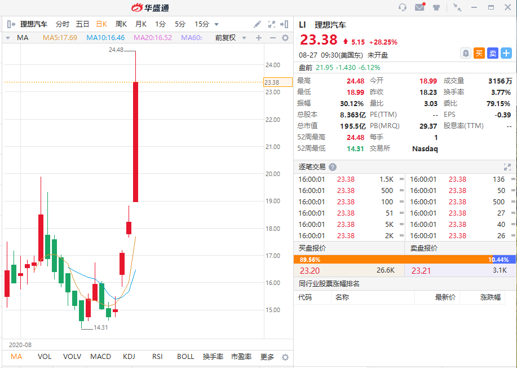Select MACD indicator tab
The image size is (517, 368).
(x=100, y=357)
